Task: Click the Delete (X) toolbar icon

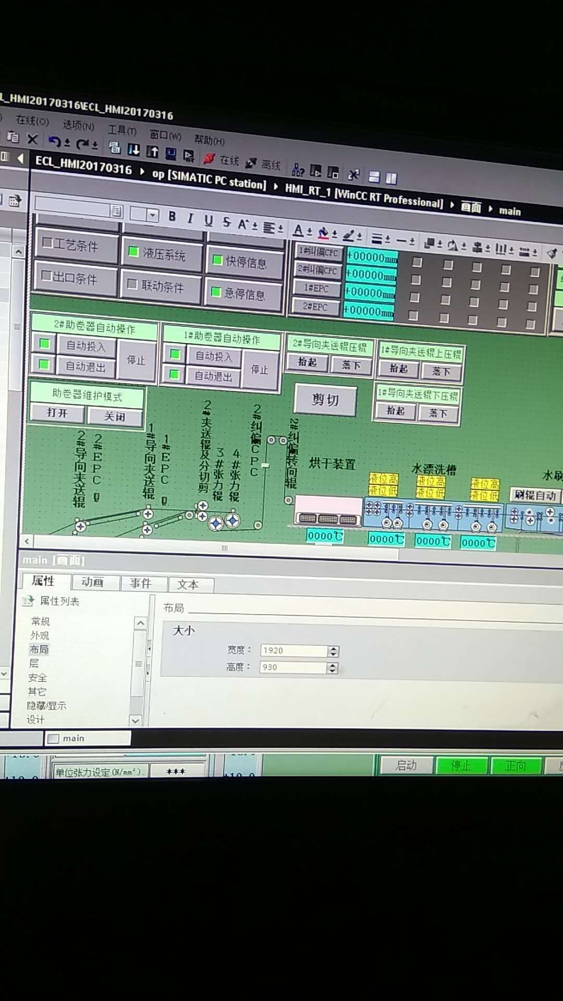Action: [32, 139]
